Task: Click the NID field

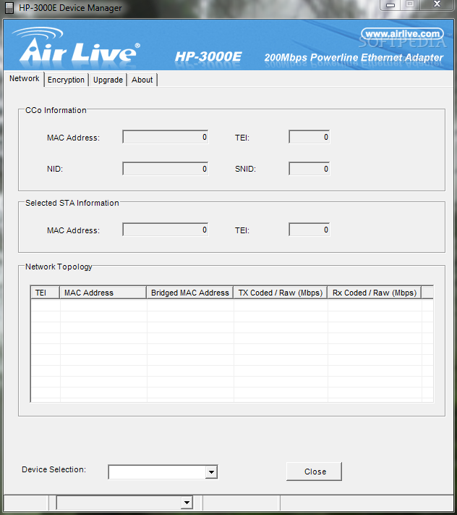Action: (x=165, y=169)
